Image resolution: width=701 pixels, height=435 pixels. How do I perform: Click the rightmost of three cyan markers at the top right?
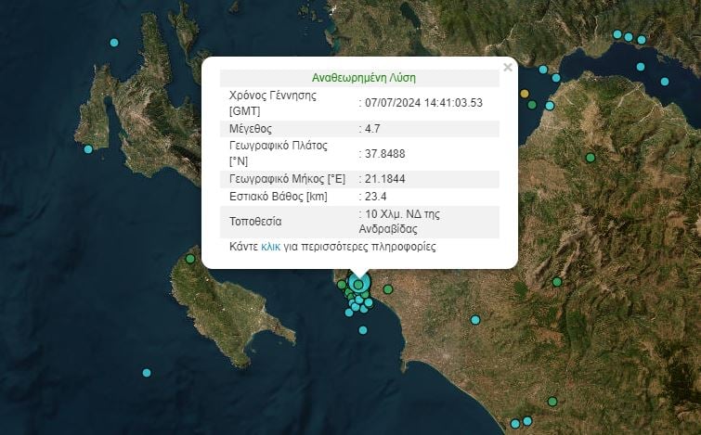pos(642,40)
